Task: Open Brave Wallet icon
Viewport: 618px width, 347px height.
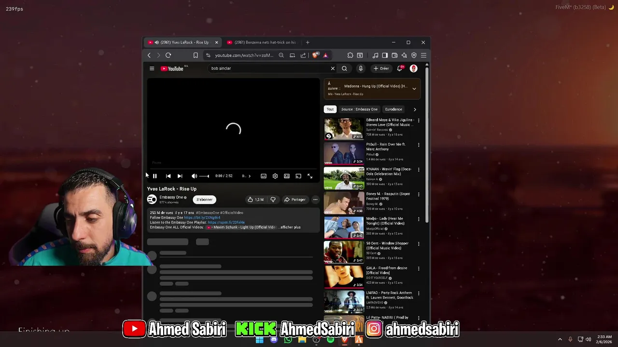Action: coord(394,55)
